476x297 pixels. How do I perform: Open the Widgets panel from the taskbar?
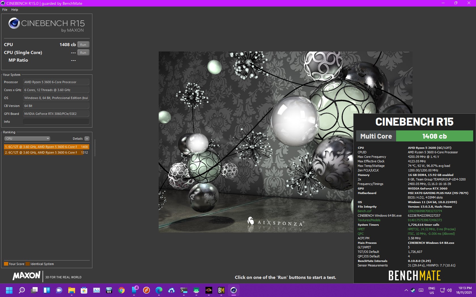click(x=47, y=290)
